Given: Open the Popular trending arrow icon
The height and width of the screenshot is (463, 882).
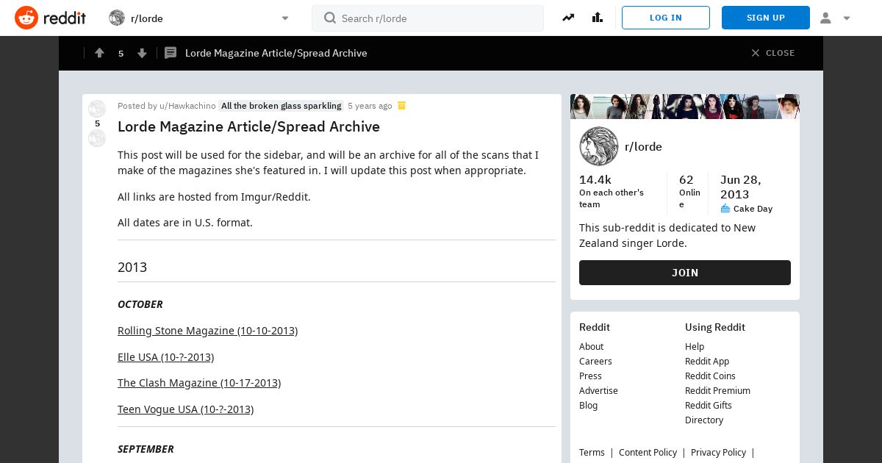Looking at the screenshot, I should point(568,18).
